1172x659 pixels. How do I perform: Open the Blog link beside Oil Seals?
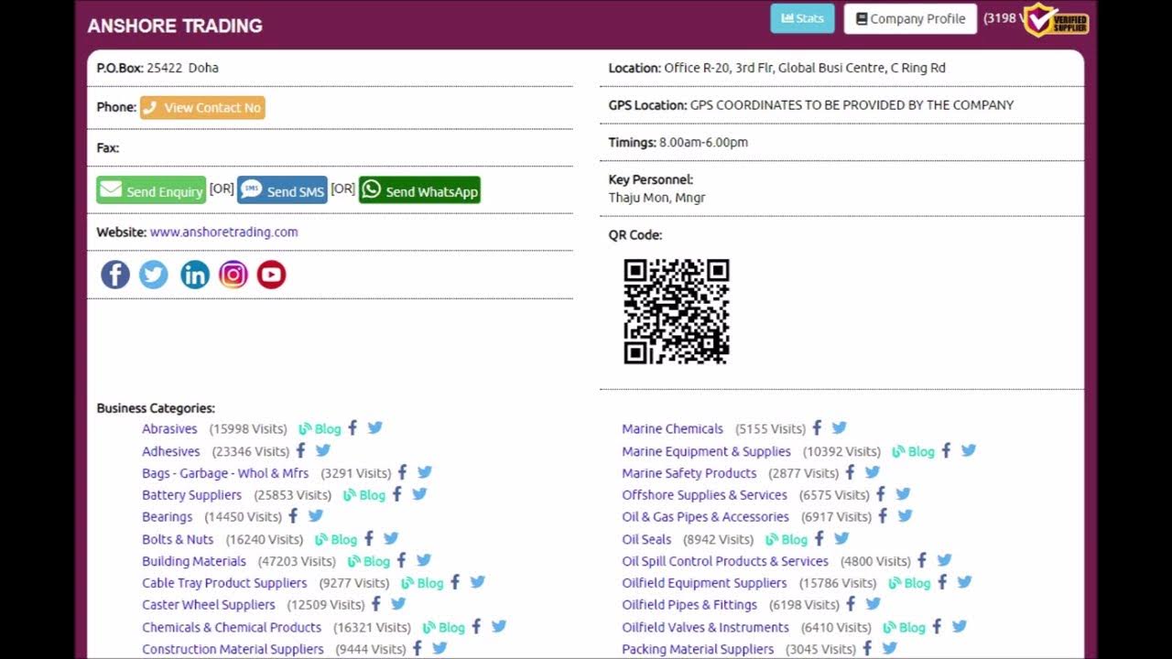(787, 539)
